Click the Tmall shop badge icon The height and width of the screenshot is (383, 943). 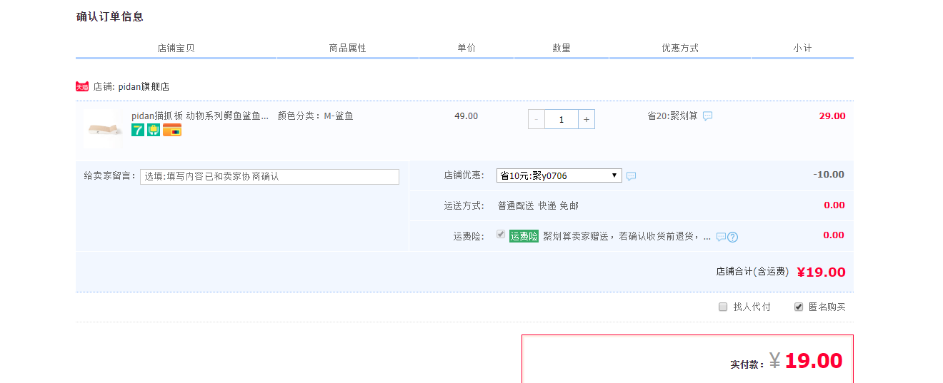click(x=82, y=86)
